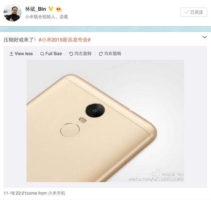Click the rotate right arrow icon
The width and height of the screenshot is (211, 200).
(x=101, y=54)
